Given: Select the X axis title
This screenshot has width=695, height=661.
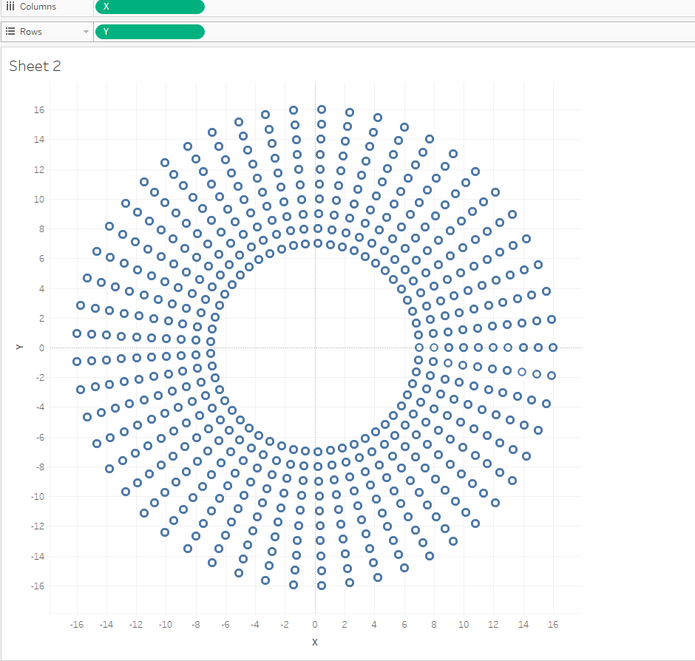Looking at the screenshot, I should 315,642.
